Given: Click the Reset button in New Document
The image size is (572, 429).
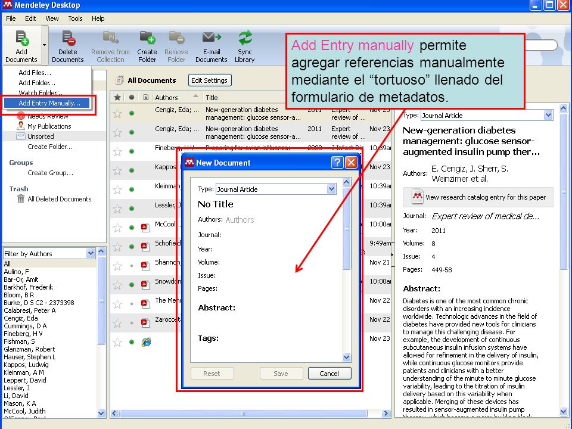Looking at the screenshot, I should coord(212,374).
